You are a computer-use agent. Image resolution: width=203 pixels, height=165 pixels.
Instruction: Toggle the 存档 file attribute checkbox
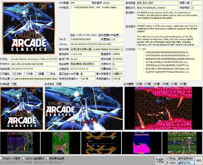[14, 74]
